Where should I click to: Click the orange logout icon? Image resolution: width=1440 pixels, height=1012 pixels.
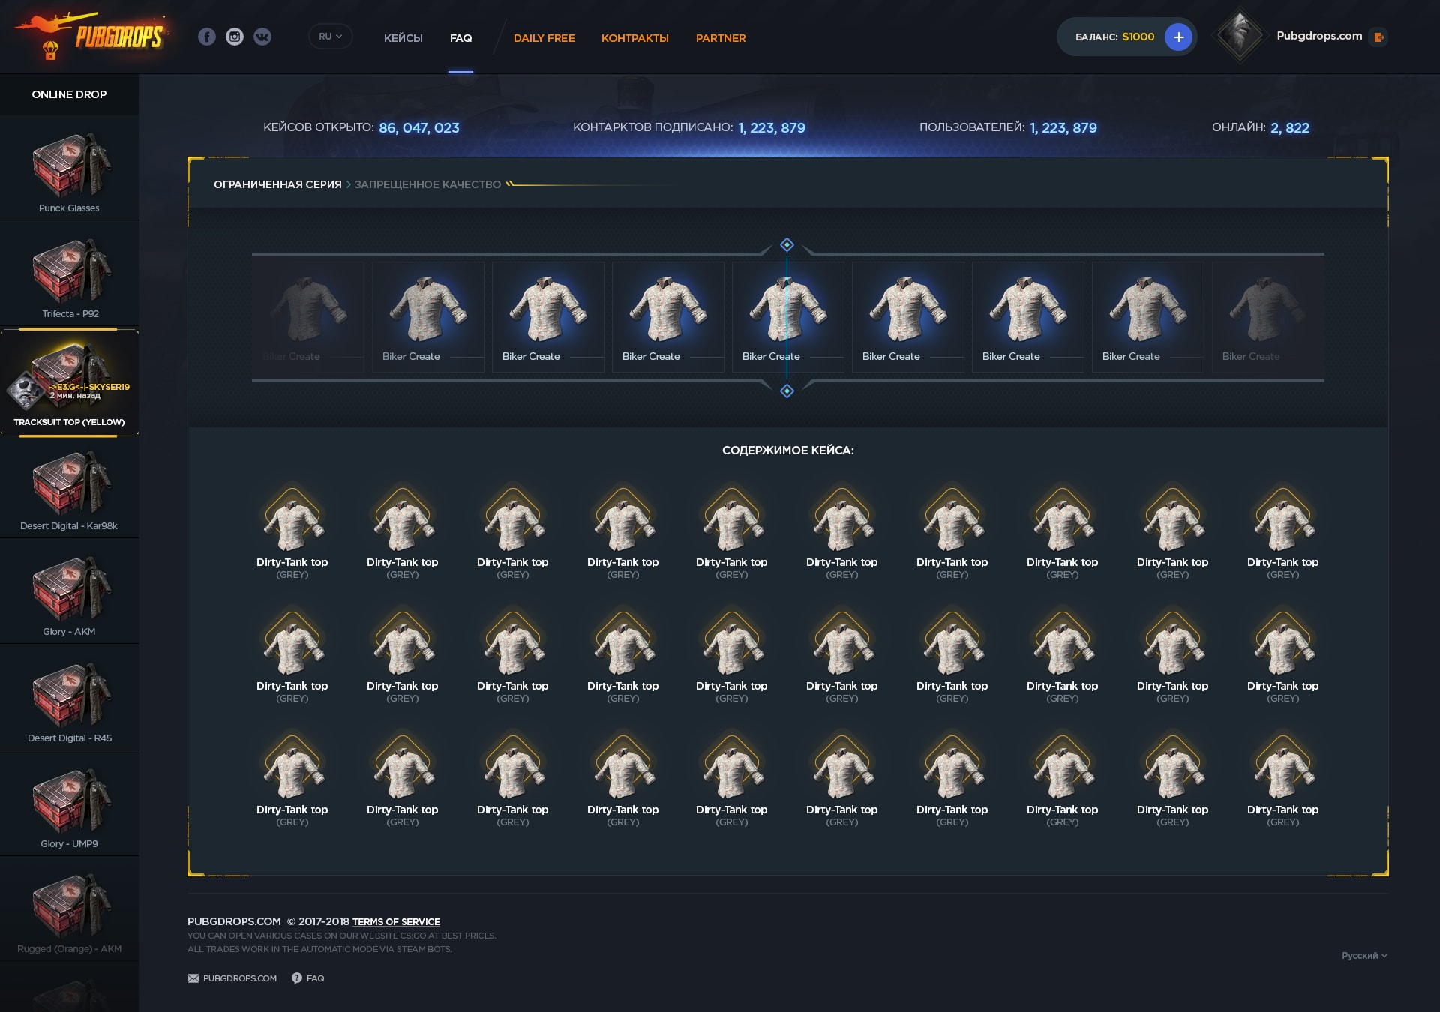[1378, 37]
